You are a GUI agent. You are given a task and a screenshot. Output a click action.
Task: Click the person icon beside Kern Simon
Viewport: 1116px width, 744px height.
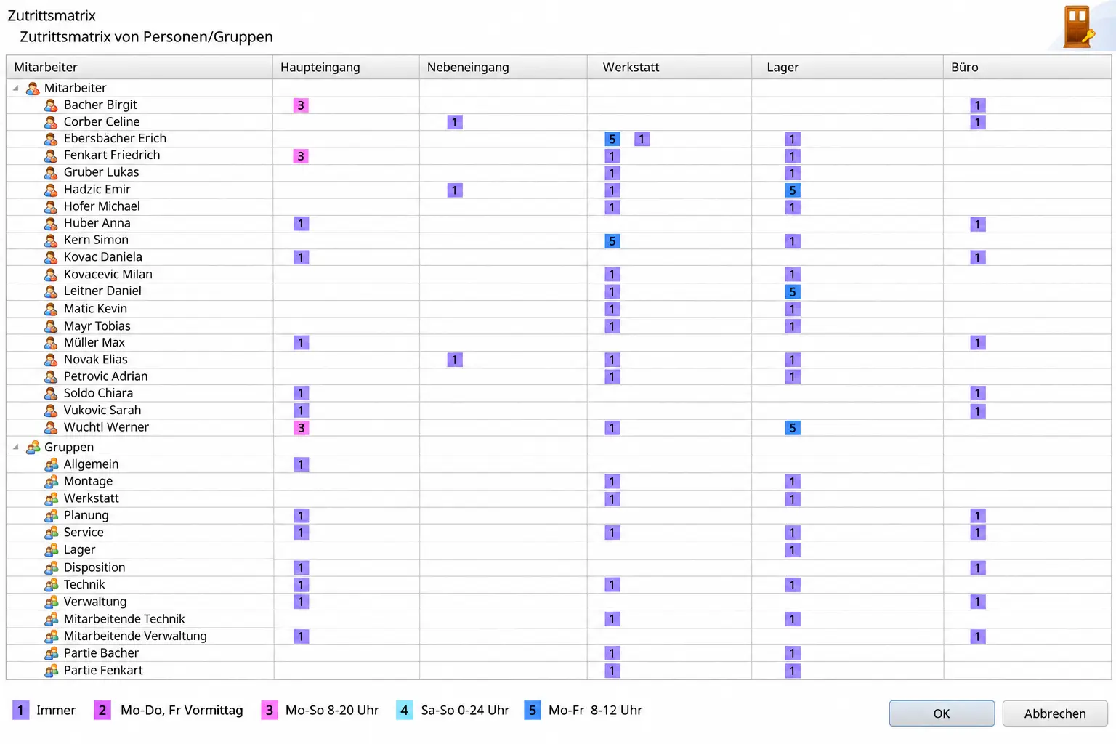click(x=51, y=240)
